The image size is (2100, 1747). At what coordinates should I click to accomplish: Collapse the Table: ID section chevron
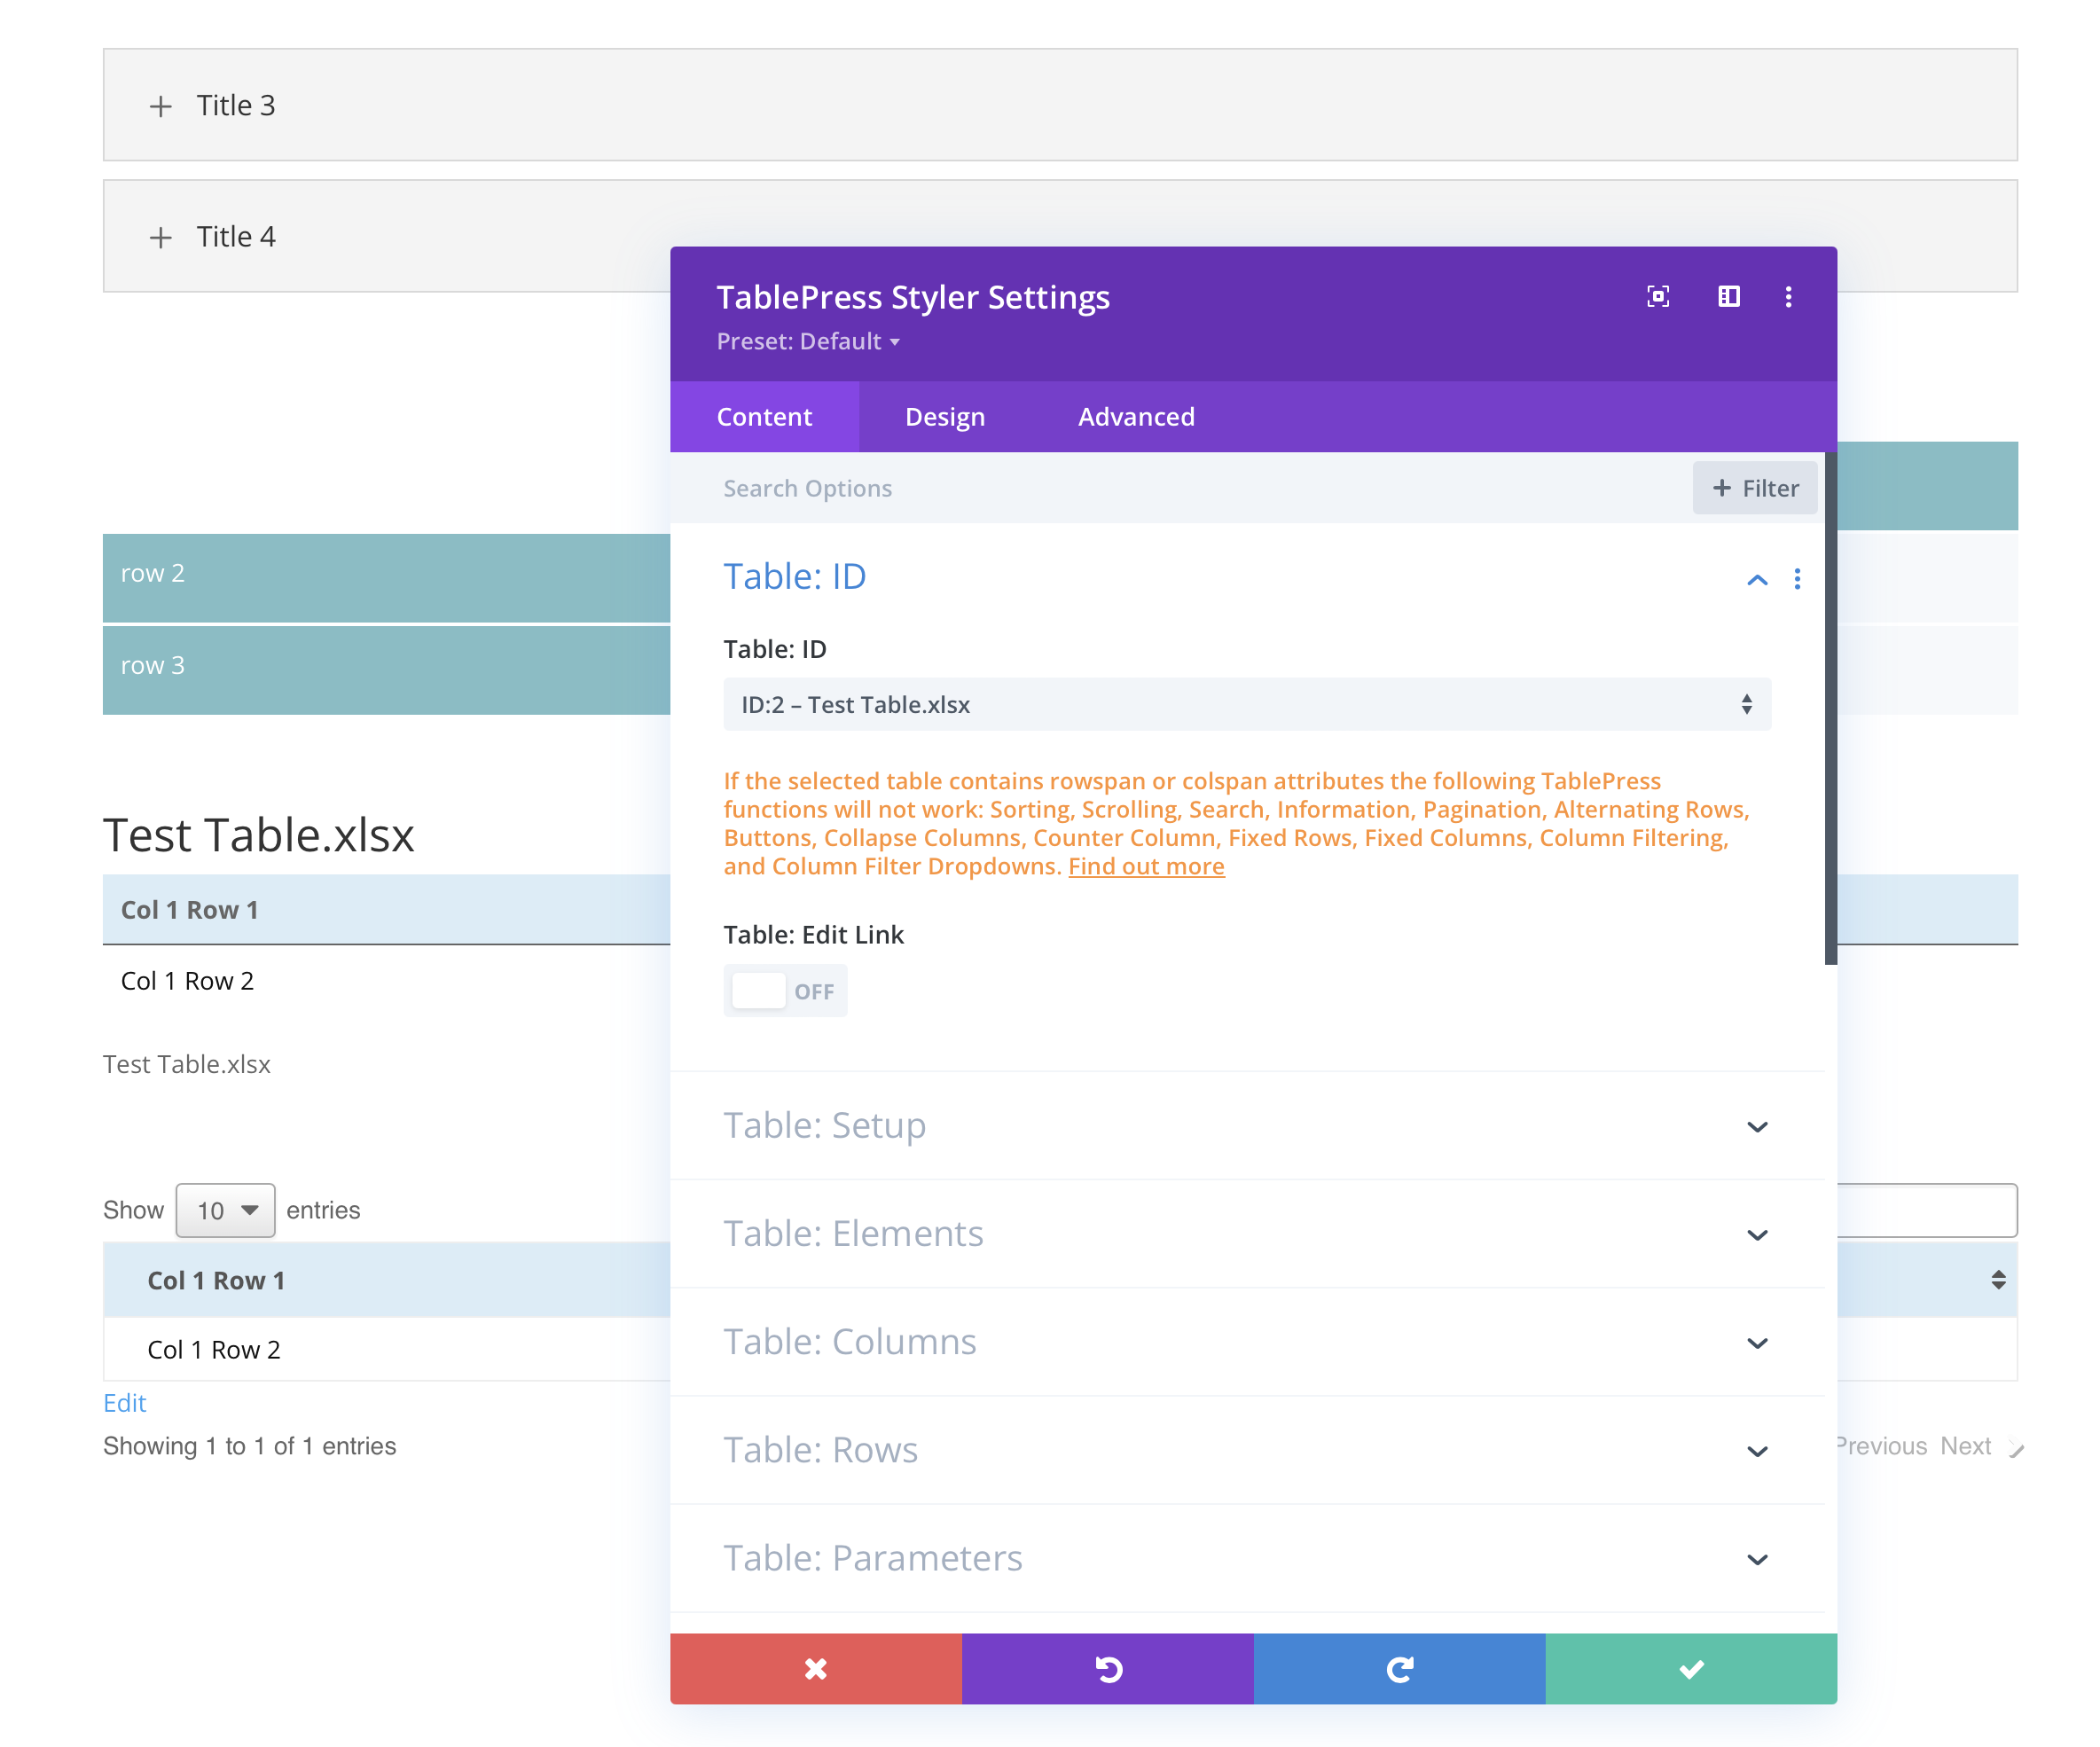tap(1757, 579)
